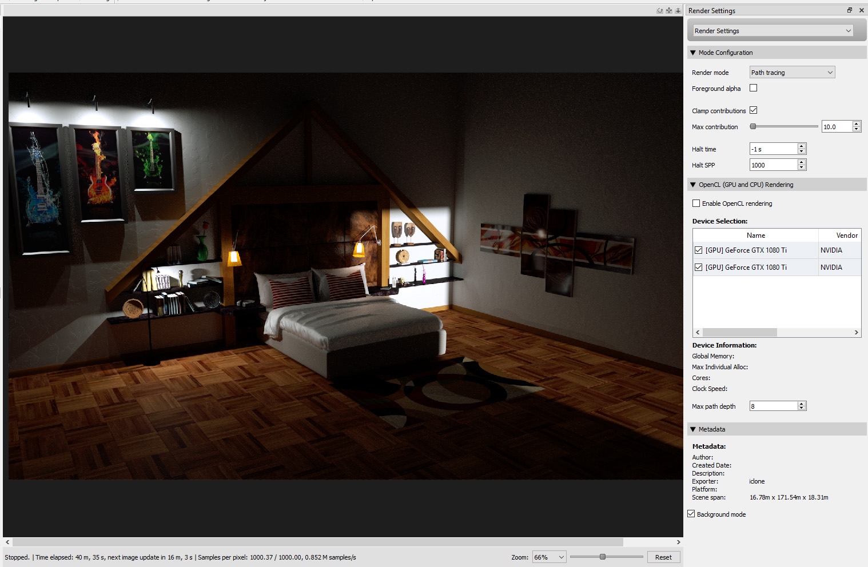Click the Halt SPP input field

click(x=773, y=165)
